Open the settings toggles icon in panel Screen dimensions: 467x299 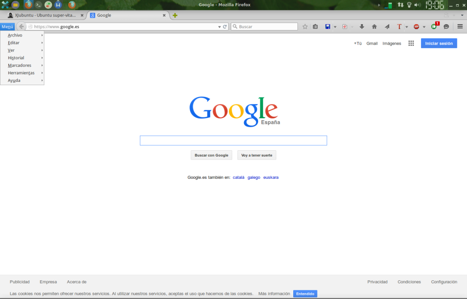pos(48,5)
